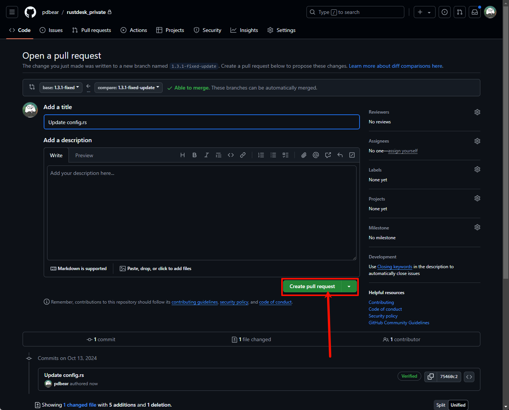Edit reviewers with the gear icon

[477, 112]
